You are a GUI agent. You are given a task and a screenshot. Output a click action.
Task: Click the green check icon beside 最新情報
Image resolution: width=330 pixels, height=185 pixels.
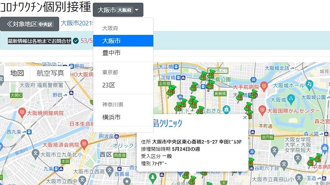(76, 41)
